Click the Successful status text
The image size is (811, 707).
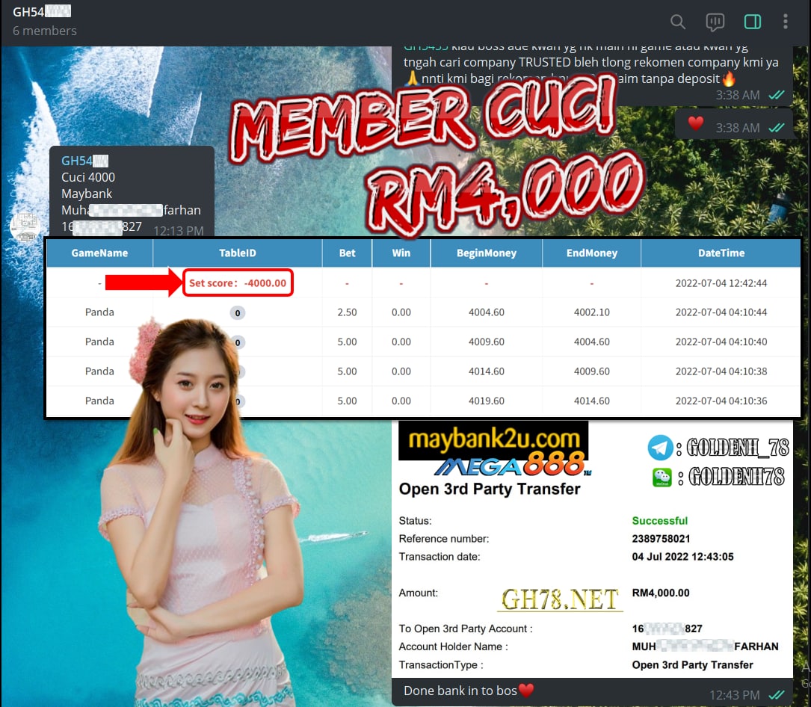[659, 521]
